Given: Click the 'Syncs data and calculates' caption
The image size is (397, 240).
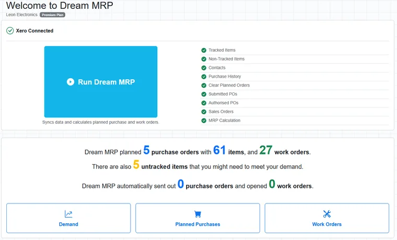Looking at the screenshot, I should (x=101, y=122).
